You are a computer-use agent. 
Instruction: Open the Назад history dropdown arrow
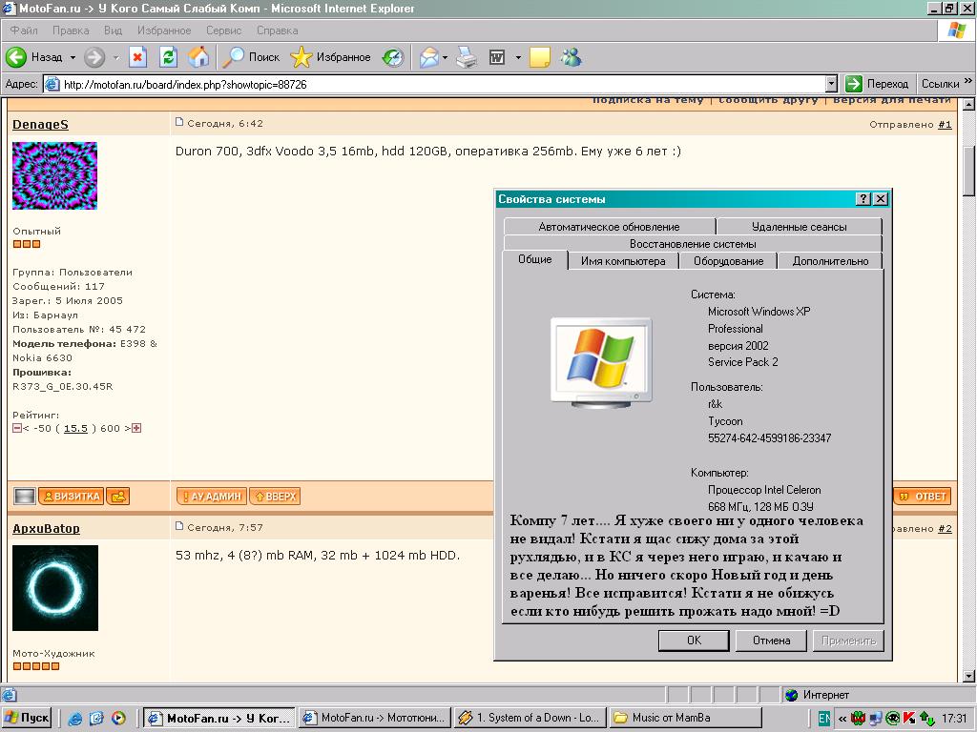point(73,58)
